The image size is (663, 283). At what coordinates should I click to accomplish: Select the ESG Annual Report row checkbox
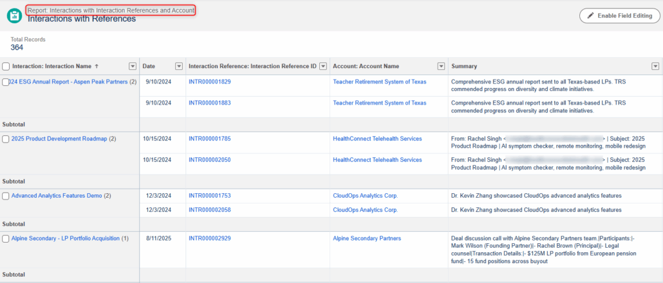[6, 82]
